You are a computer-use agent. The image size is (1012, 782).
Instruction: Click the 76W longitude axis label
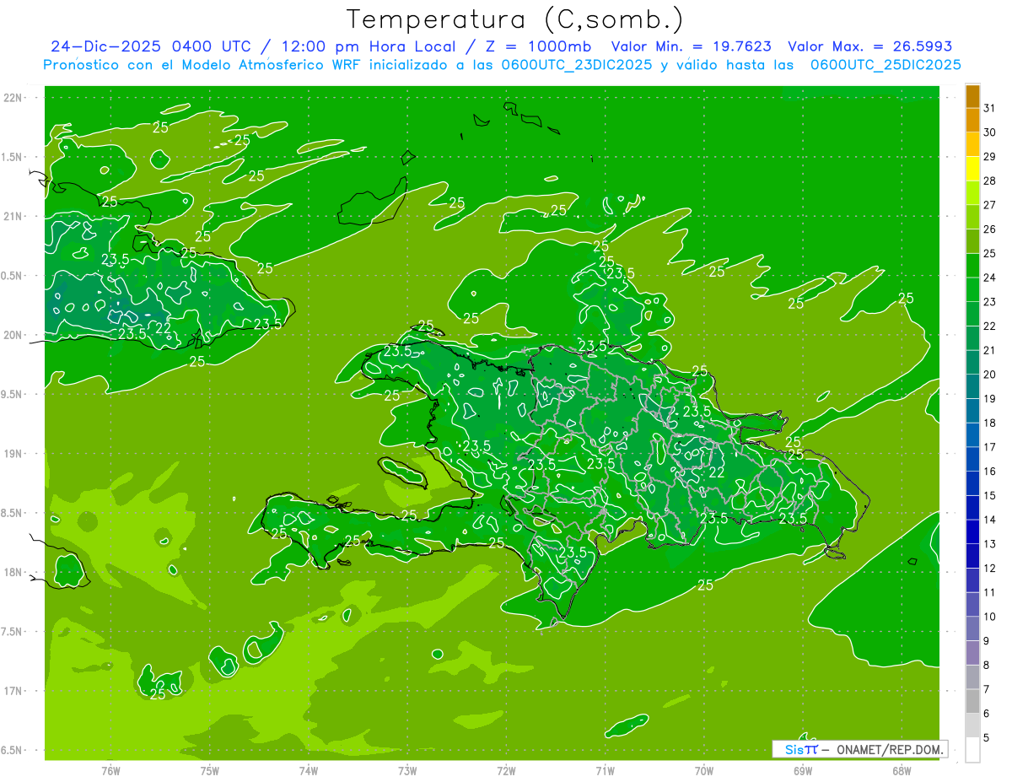point(110,771)
